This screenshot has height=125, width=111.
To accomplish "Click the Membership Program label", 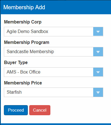I will coord(27,43).
